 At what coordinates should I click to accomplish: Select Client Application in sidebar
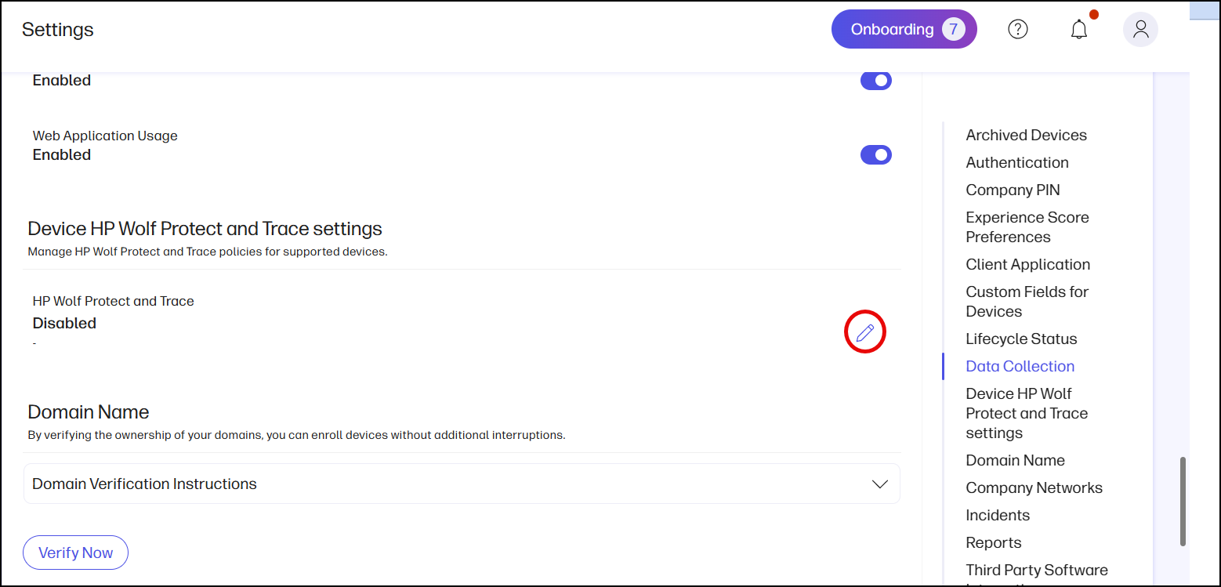click(x=1027, y=264)
